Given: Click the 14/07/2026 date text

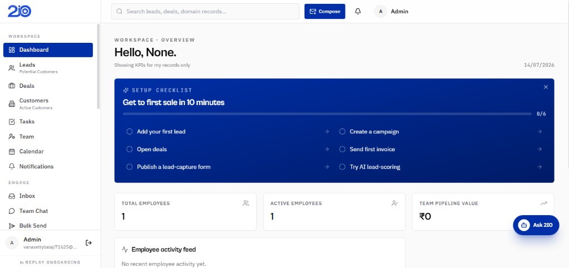Looking at the screenshot, I should (539, 65).
